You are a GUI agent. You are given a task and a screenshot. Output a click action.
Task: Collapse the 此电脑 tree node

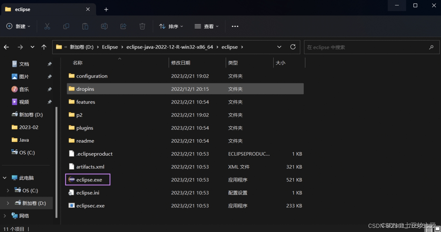(5, 178)
